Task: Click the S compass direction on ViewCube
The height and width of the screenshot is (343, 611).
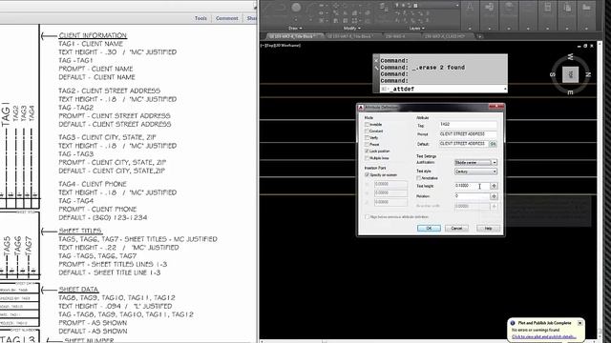Action: [x=553, y=74]
